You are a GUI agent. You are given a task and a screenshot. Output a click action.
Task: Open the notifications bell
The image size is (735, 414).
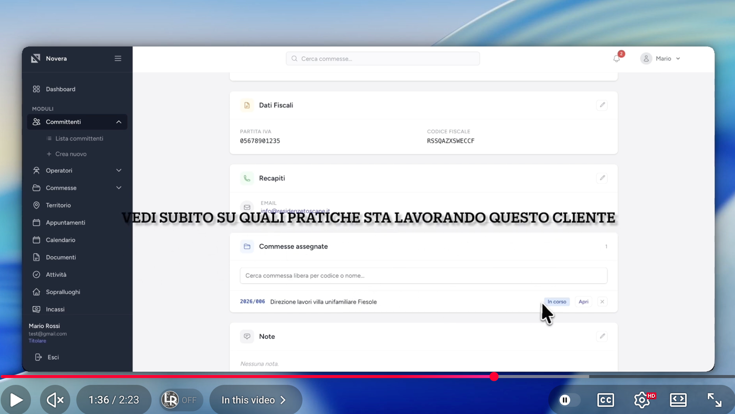tap(617, 58)
